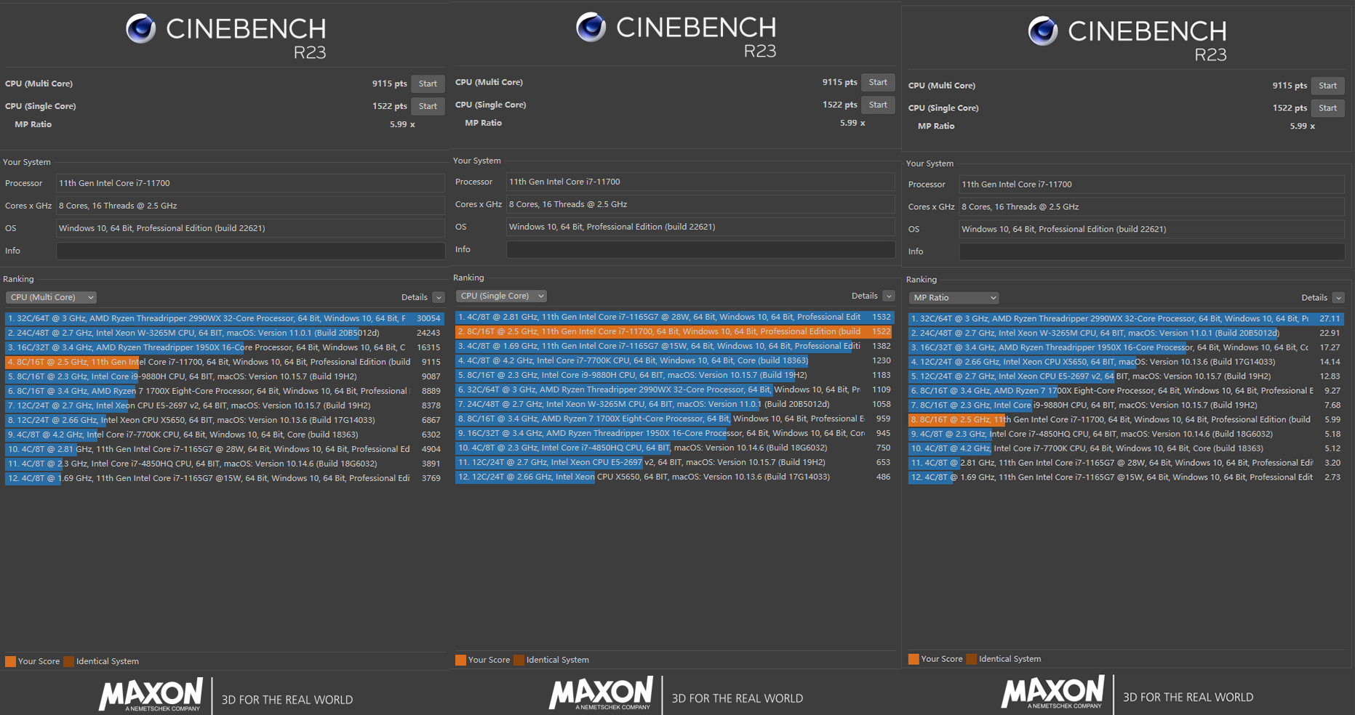The image size is (1355, 715).
Task: Select i7-1165G7 28W single-core row scoring 1532
Action: pos(674,317)
